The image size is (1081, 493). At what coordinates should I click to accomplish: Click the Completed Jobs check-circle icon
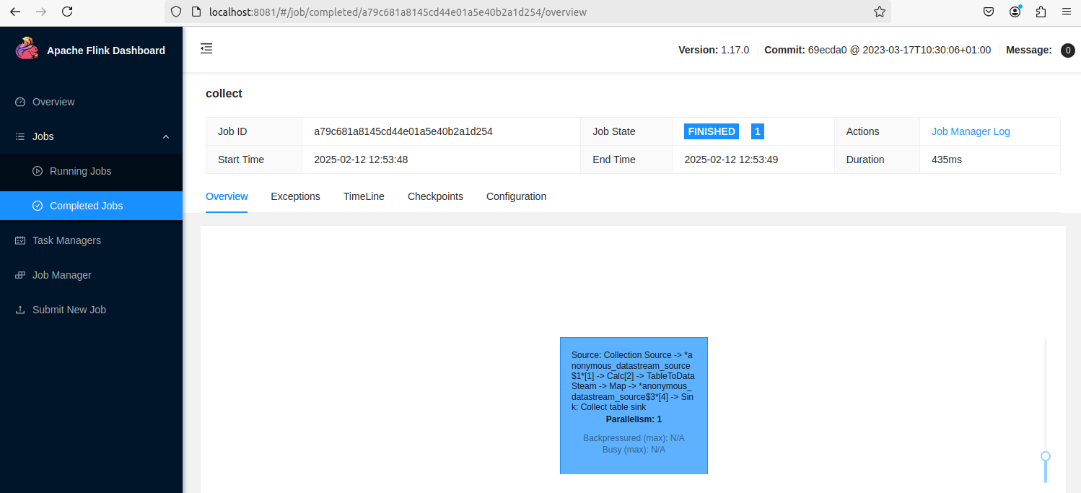38,206
